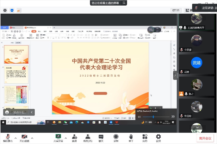
Task: Raise hand using 举手
Action: coord(131,138)
